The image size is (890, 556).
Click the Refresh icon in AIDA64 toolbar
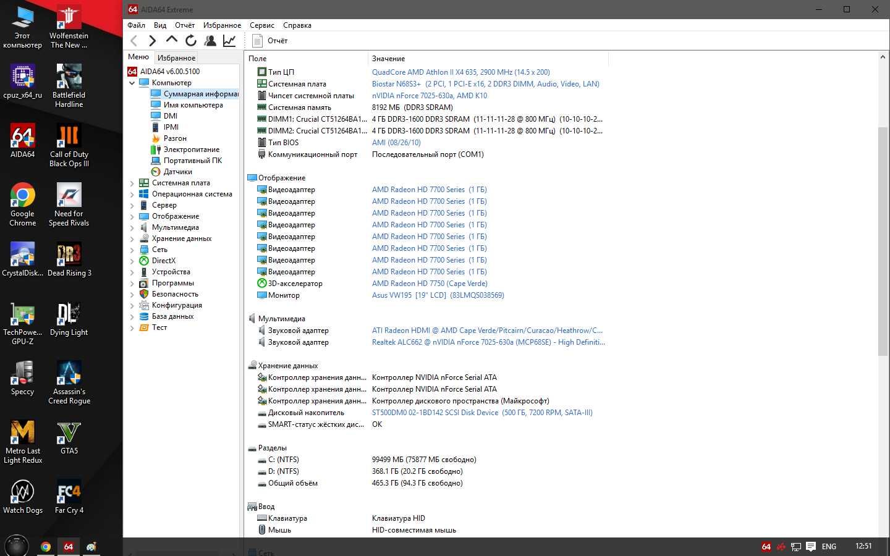(x=191, y=41)
